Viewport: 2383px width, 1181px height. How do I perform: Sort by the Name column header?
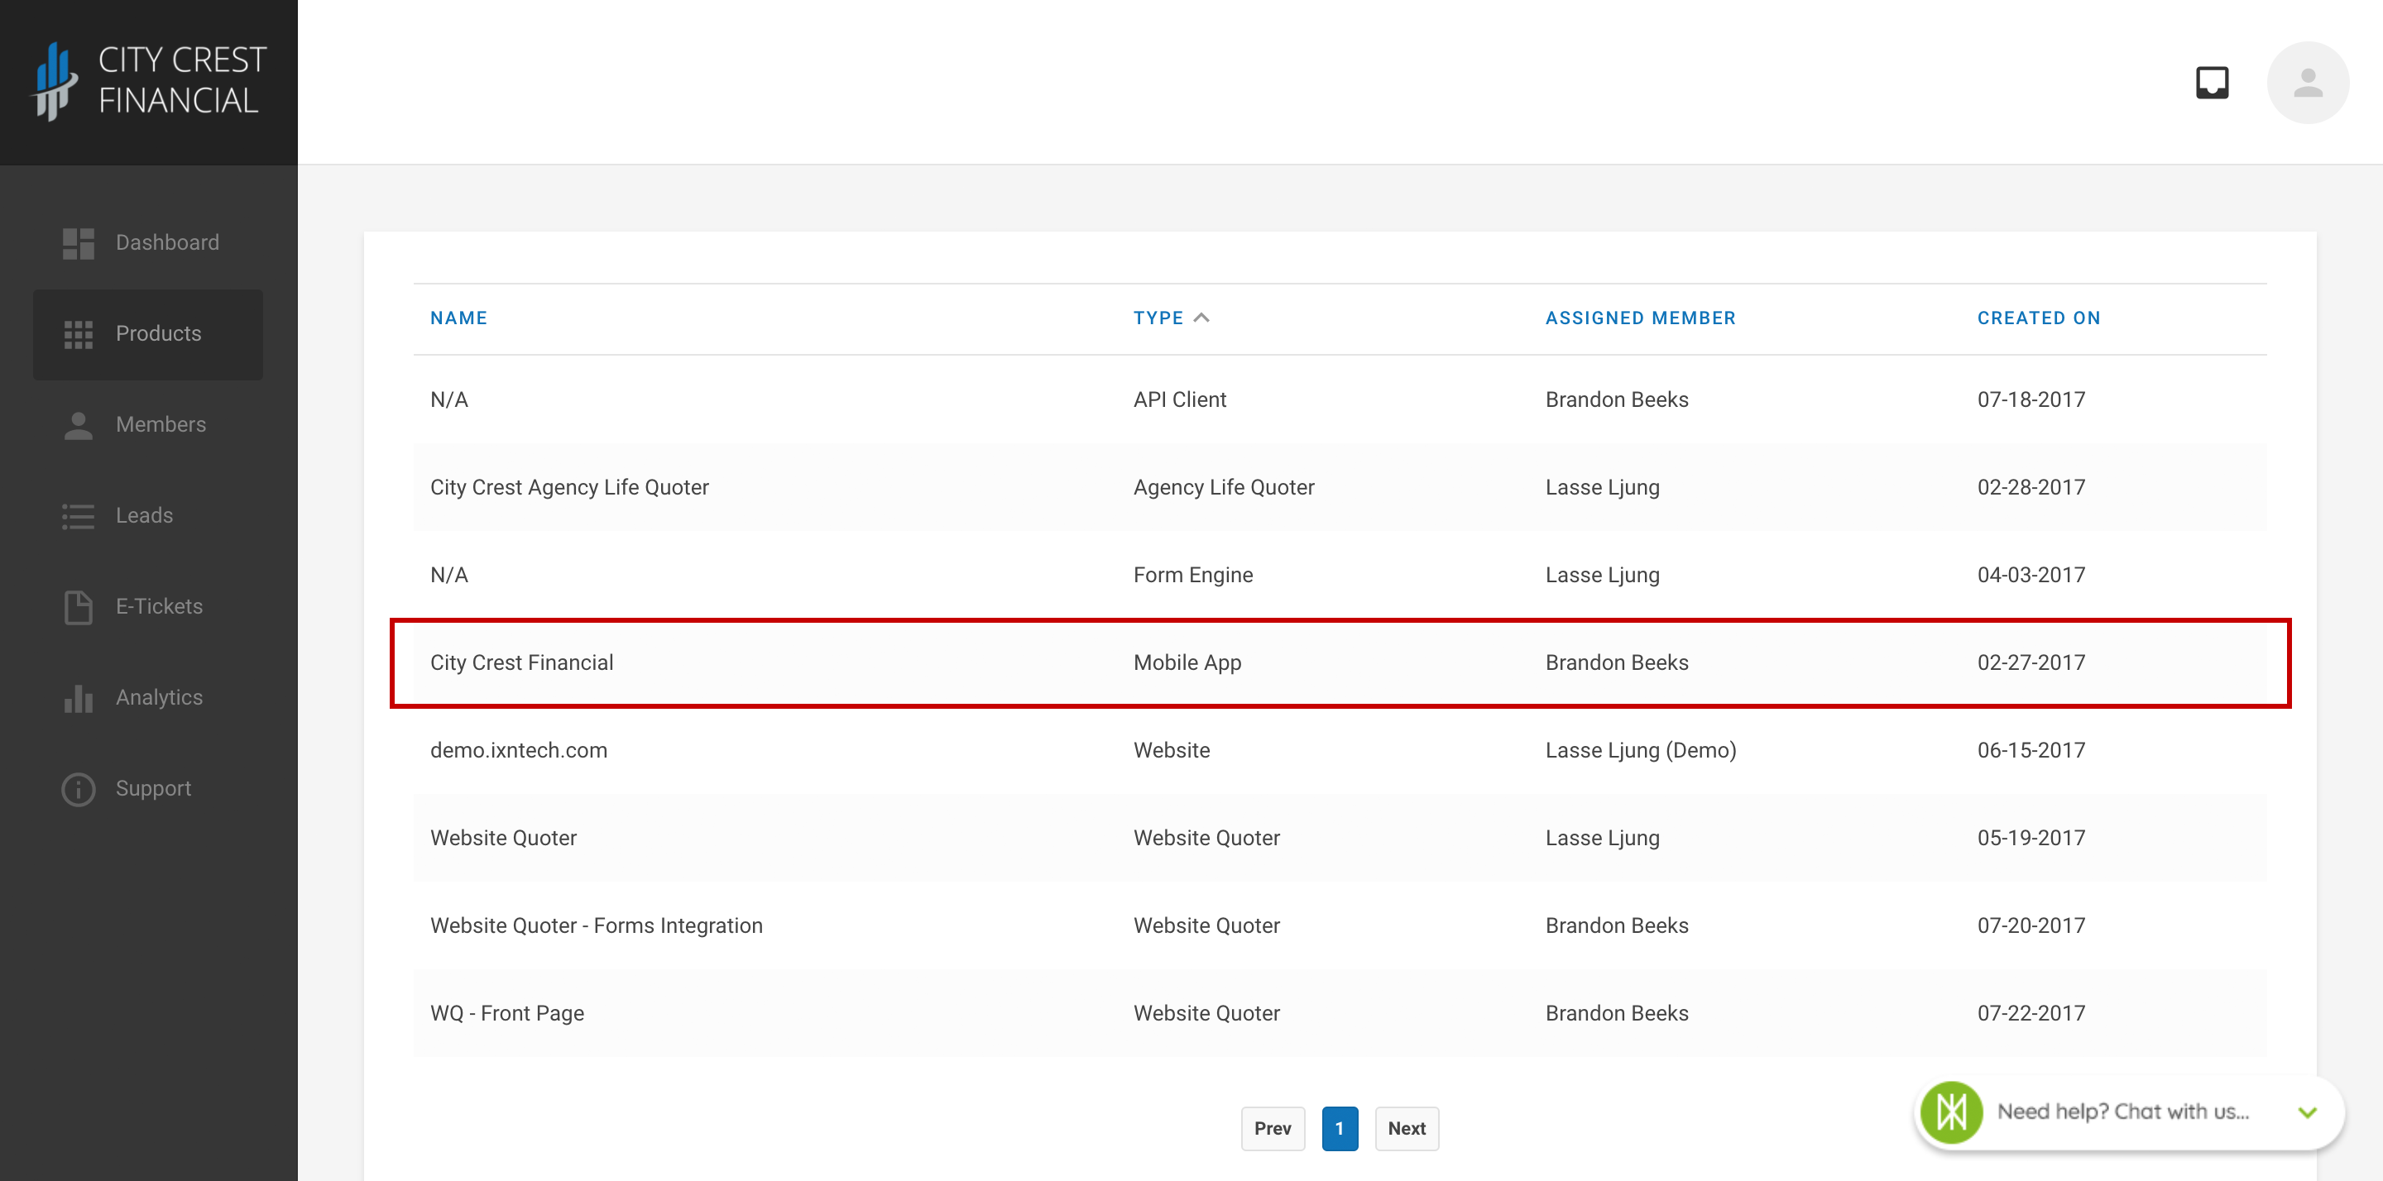[458, 318]
